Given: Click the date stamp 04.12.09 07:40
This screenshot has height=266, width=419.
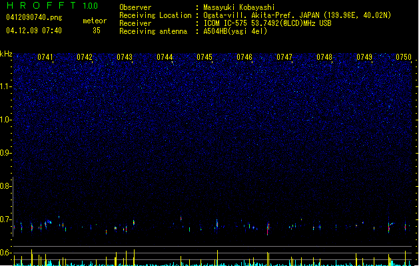Looking at the screenshot, I should (34, 31).
